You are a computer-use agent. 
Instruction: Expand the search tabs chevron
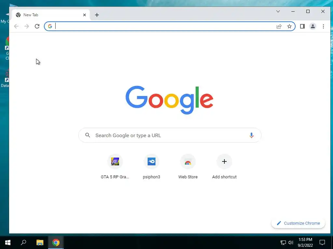278,11
